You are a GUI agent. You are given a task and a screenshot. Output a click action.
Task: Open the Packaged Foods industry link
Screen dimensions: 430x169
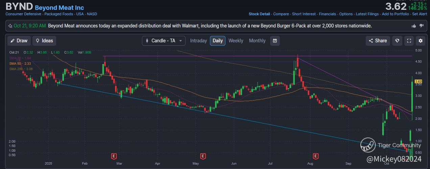[59, 14]
